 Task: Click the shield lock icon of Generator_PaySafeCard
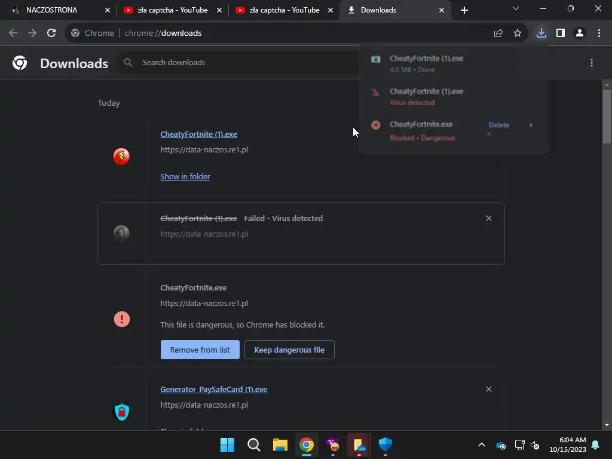click(x=121, y=412)
